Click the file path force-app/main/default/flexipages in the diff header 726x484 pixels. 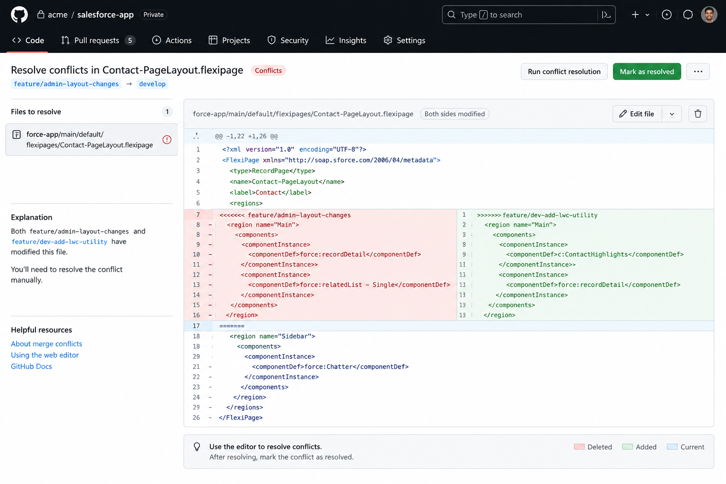303,114
